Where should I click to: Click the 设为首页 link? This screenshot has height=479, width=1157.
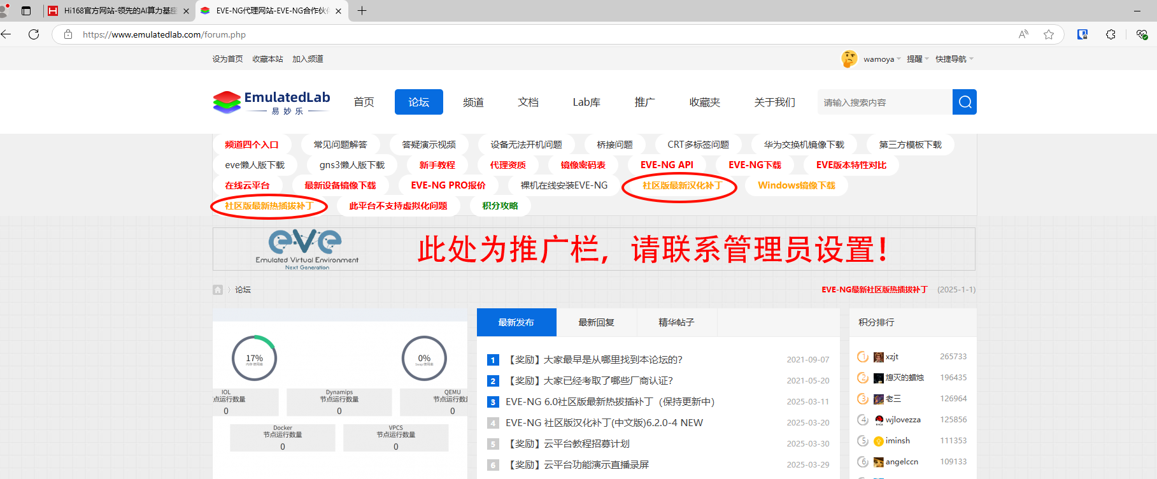click(228, 59)
